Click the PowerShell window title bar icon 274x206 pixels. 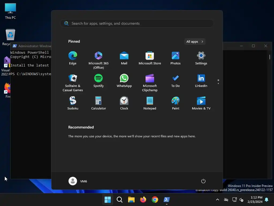(x=15, y=46)
